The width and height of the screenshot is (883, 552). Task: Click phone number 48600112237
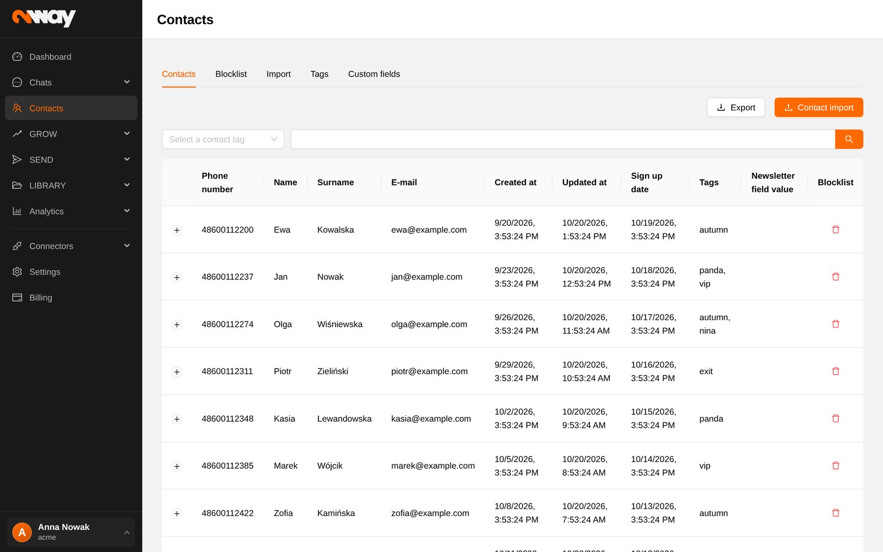coord(227,277)
